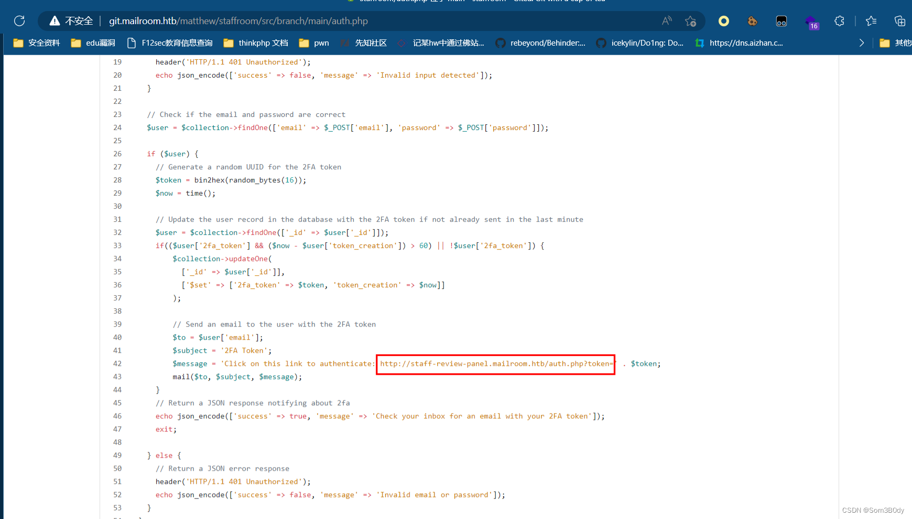The height and width of the screenshot is (519, 912).
Task: Open the 其他 favorites folder at bar end
Action: (x=896, y=43)
